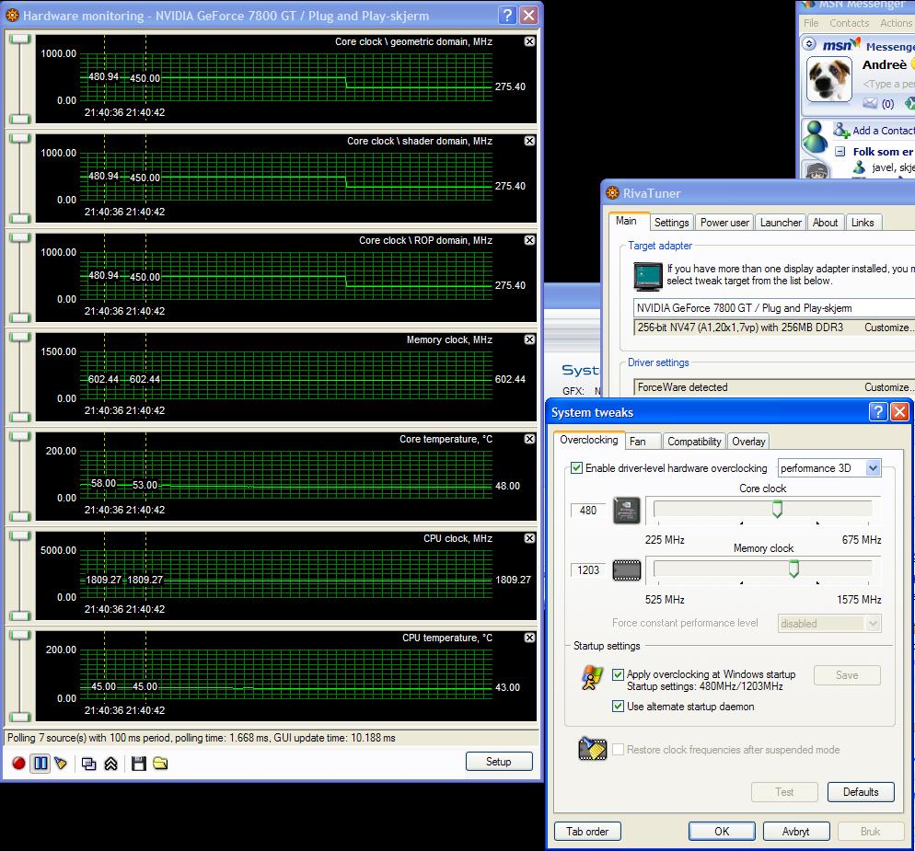Toggle Restore clock frequencies after suspended mode
915x851 pixels.
[618, 750]
